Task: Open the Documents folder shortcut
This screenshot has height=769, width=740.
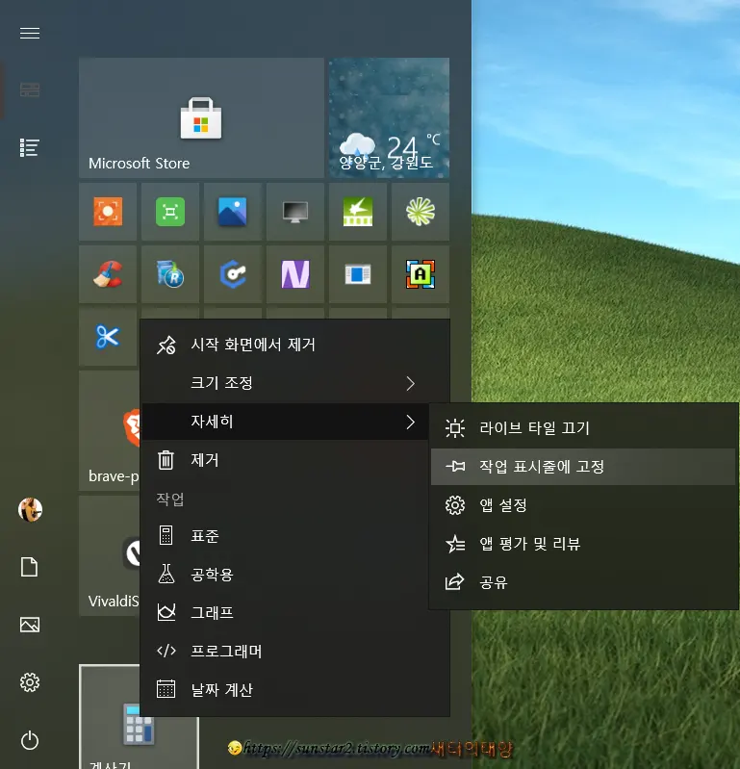Action: (x=30, y=567)
